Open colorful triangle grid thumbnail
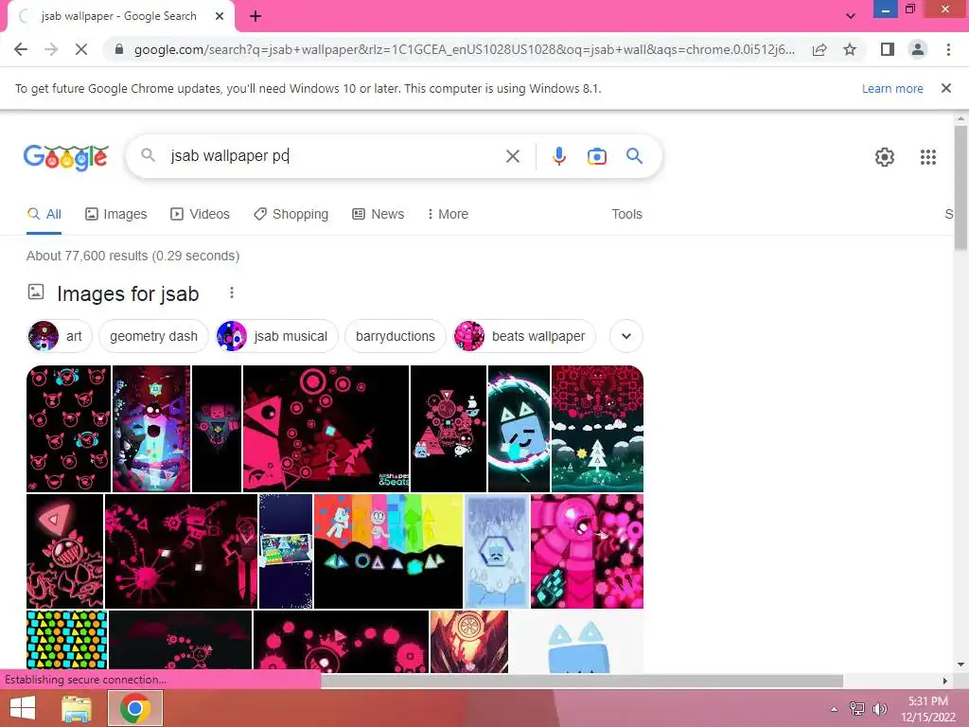The image size is (969, 727). [x=67, y=640]
